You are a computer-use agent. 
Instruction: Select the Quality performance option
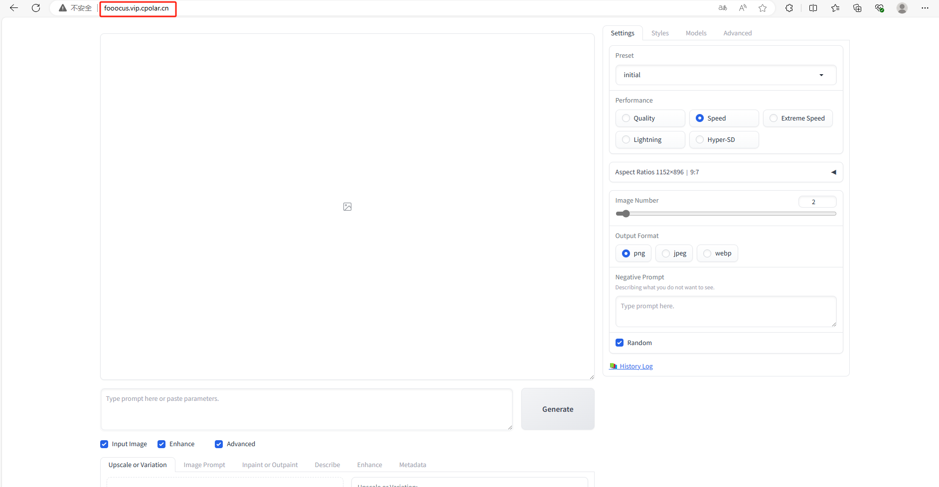click(x=626, y=119)
